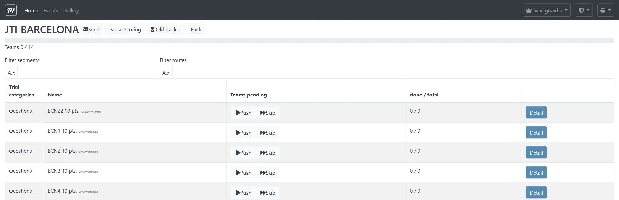Click the teams progress bar
The height and width of the screenshot is (200, 619).
tap(309, 40)
